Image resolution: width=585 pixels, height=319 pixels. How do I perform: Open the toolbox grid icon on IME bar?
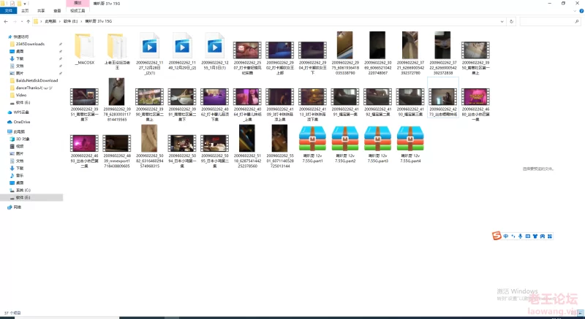[x=550, y=236]
